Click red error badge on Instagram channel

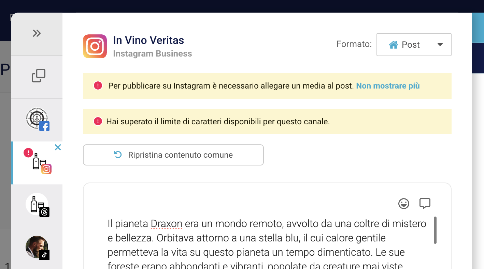point(28,153)
